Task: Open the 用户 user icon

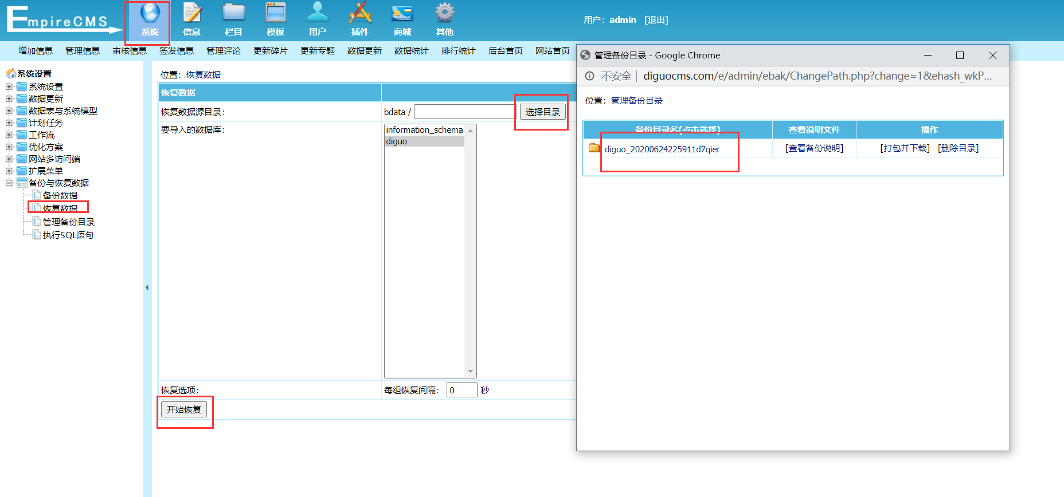Action: [x=317, y=14]
